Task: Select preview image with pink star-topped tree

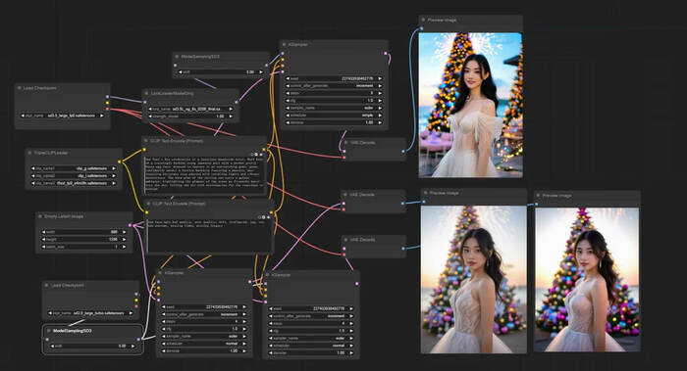Action: 587,280
